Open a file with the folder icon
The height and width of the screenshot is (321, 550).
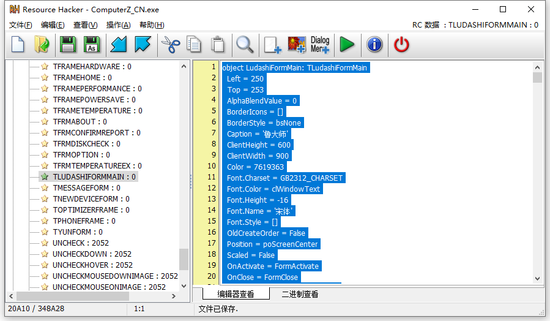tap(42, 45)
